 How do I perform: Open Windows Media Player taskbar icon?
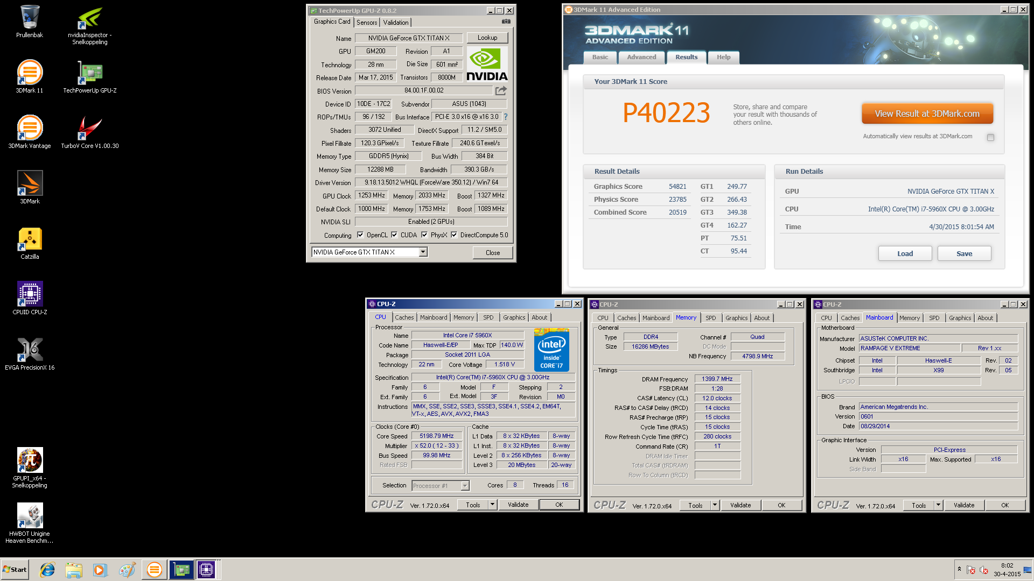pos(100,570)
